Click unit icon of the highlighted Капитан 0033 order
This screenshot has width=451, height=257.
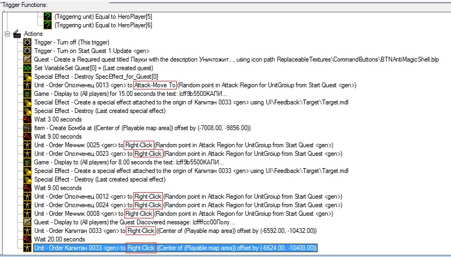27,248
